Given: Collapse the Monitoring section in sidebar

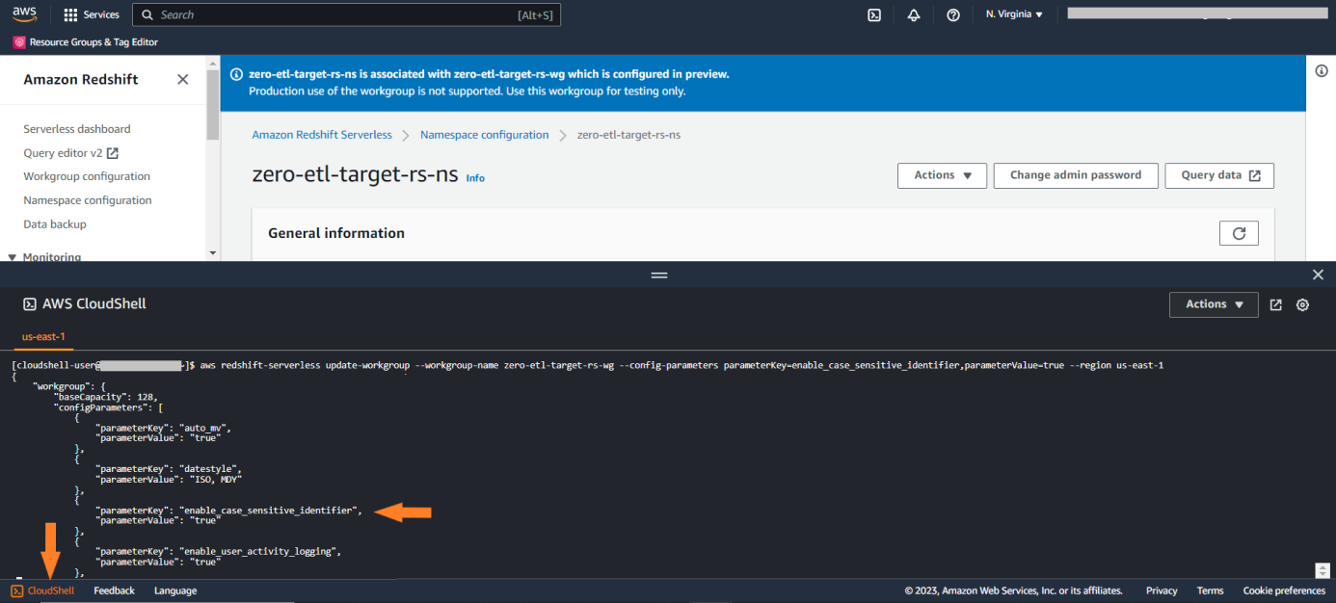Looking at the screenshot, I should tap(13, 257).
